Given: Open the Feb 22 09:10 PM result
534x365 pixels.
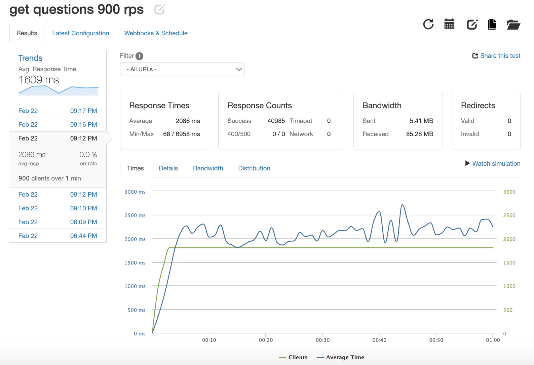Looking at the screenshot, I should coord(58,208).
